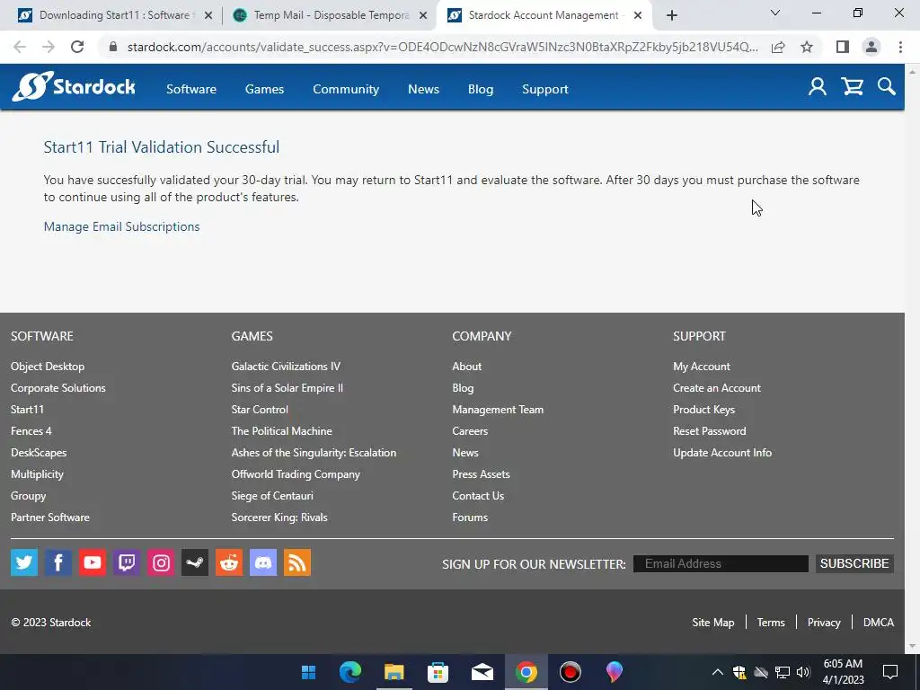Switch to the Temp Mail tab
Viewport: 920px width, 690px height.
pyautogui.click(x=331, y=15)
